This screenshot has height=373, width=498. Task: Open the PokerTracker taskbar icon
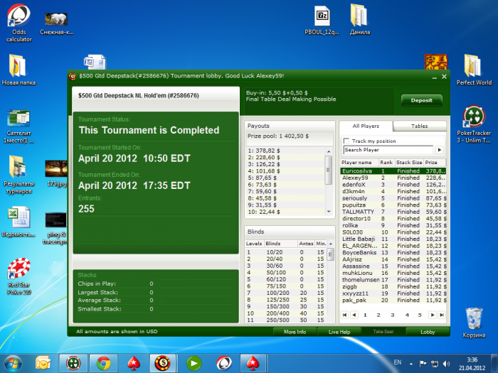[73, 364]
